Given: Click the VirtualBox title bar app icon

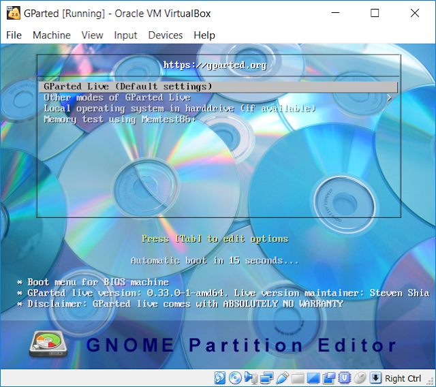Looking at the screenshot, I should click(x=14, y=13).
